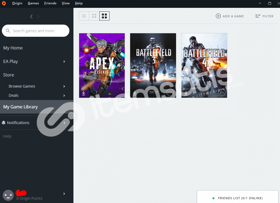Click the Add a Game plus icon

coord(218,16)
